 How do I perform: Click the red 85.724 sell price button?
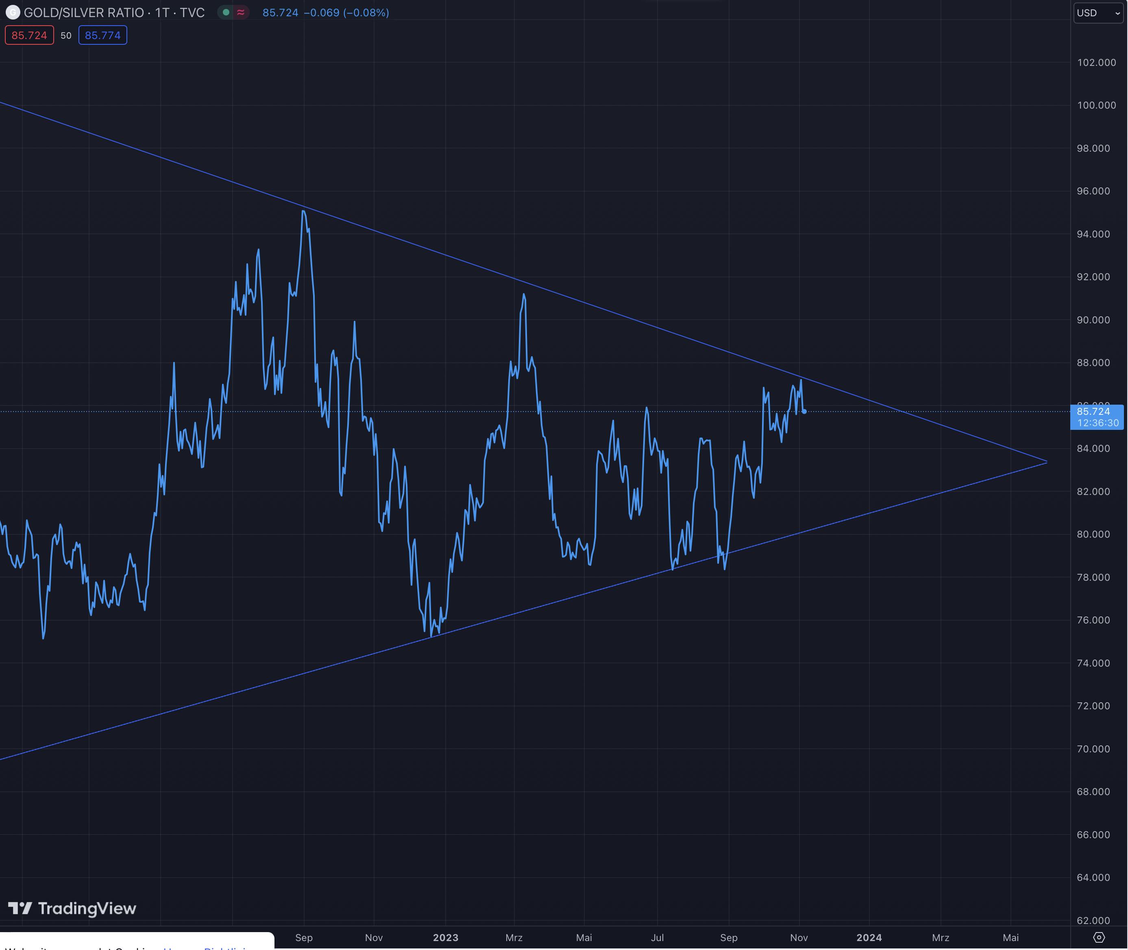point(29,35)
